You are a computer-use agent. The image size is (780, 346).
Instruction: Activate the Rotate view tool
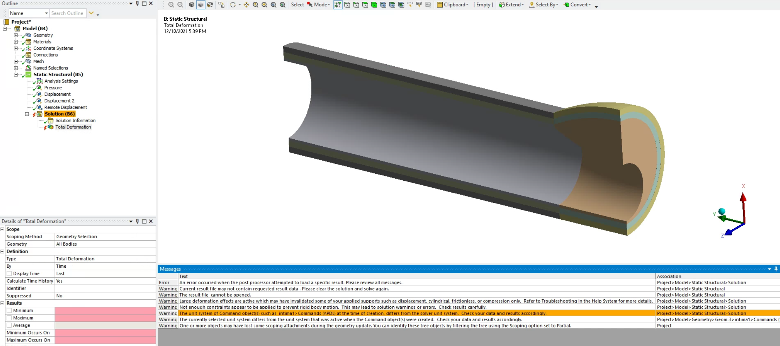[233, 5]
